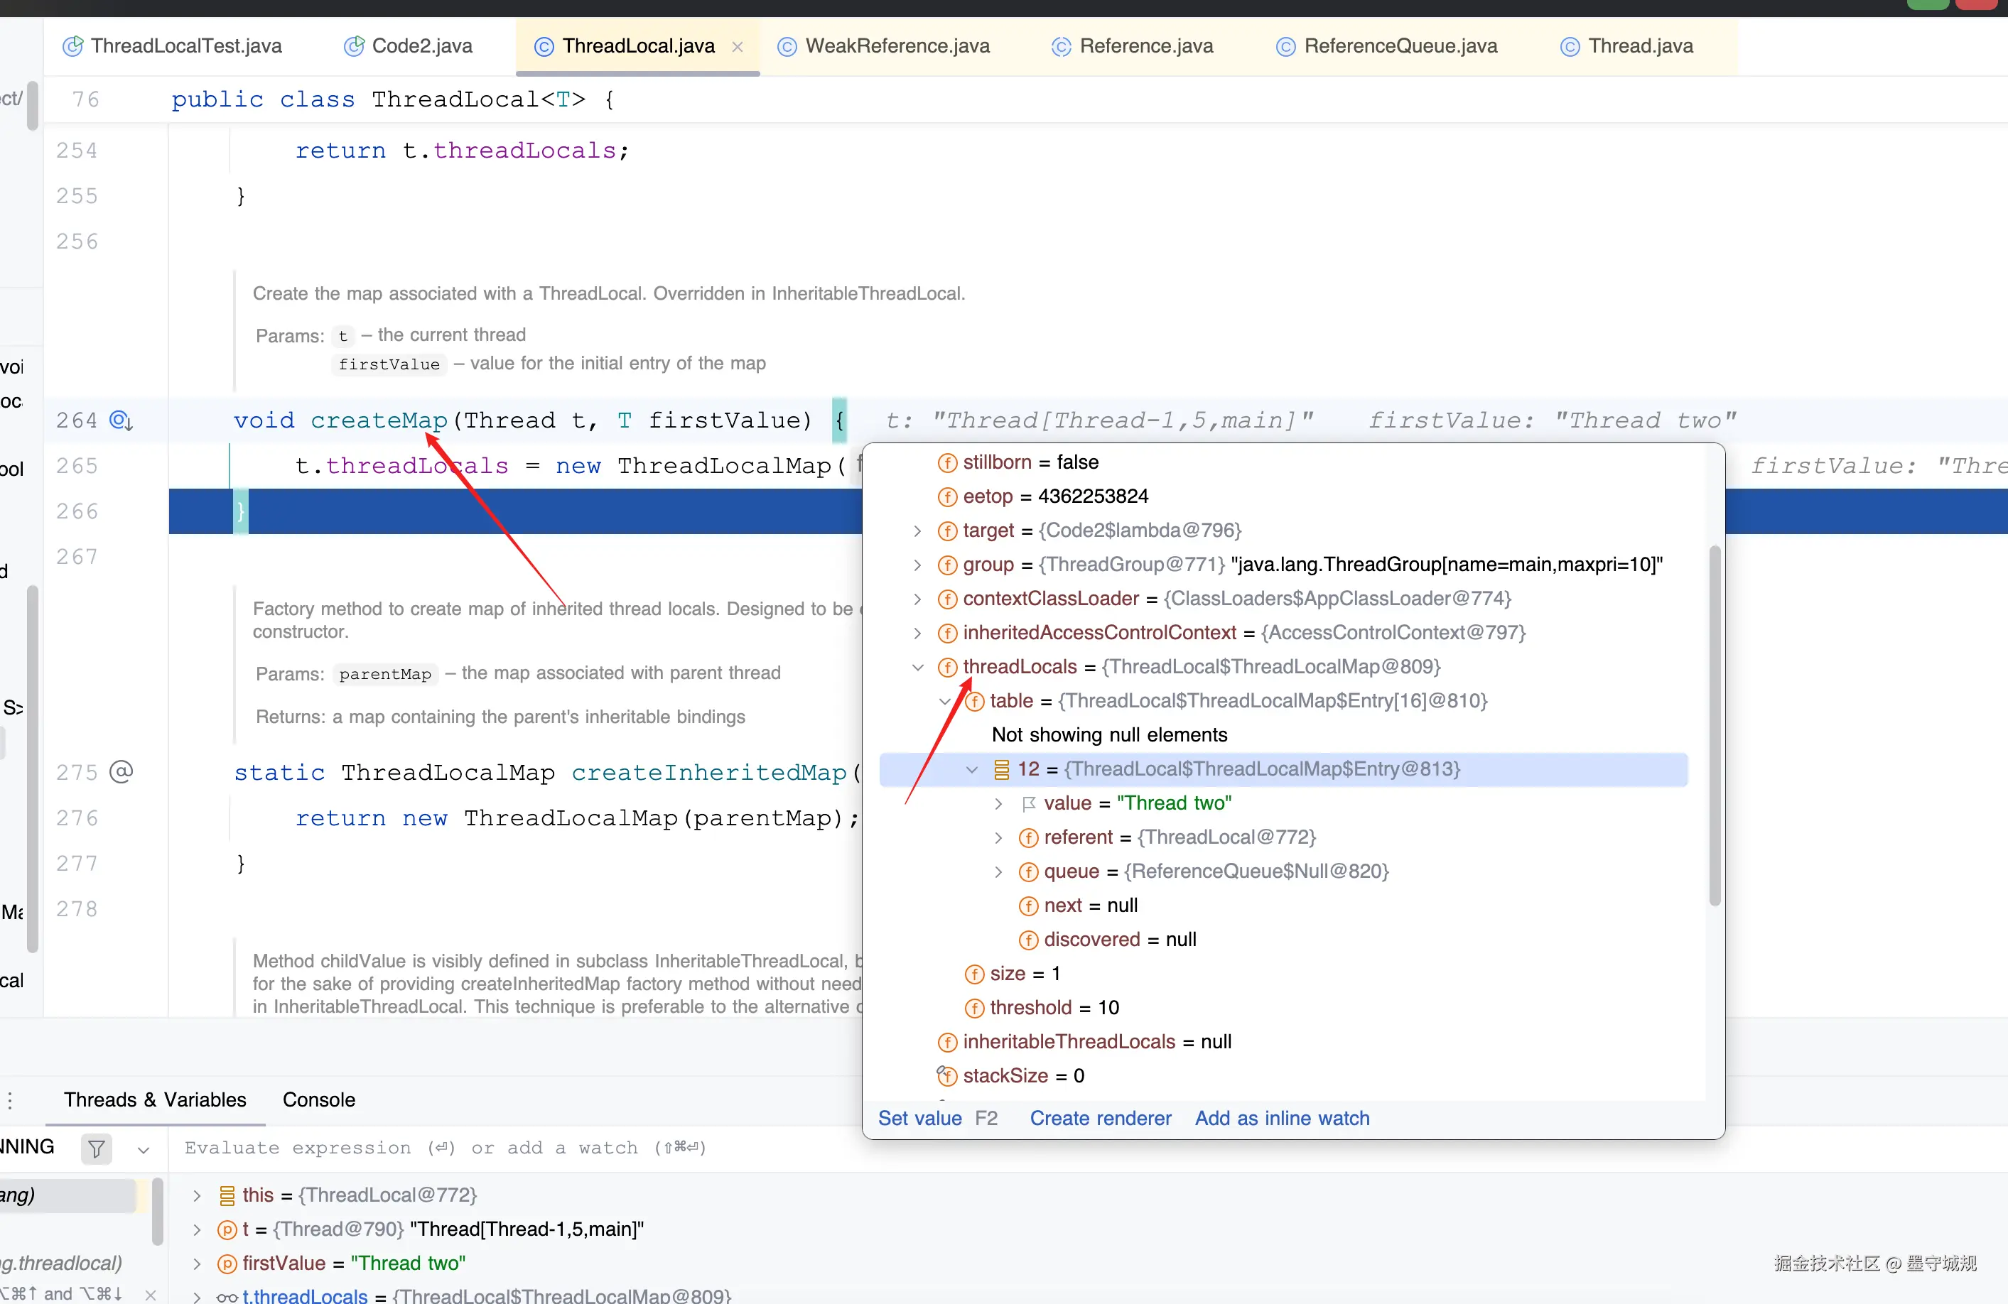The image size is (2008, 1304).
Task: Click the Set value link
Action: tap(919, 1119)
